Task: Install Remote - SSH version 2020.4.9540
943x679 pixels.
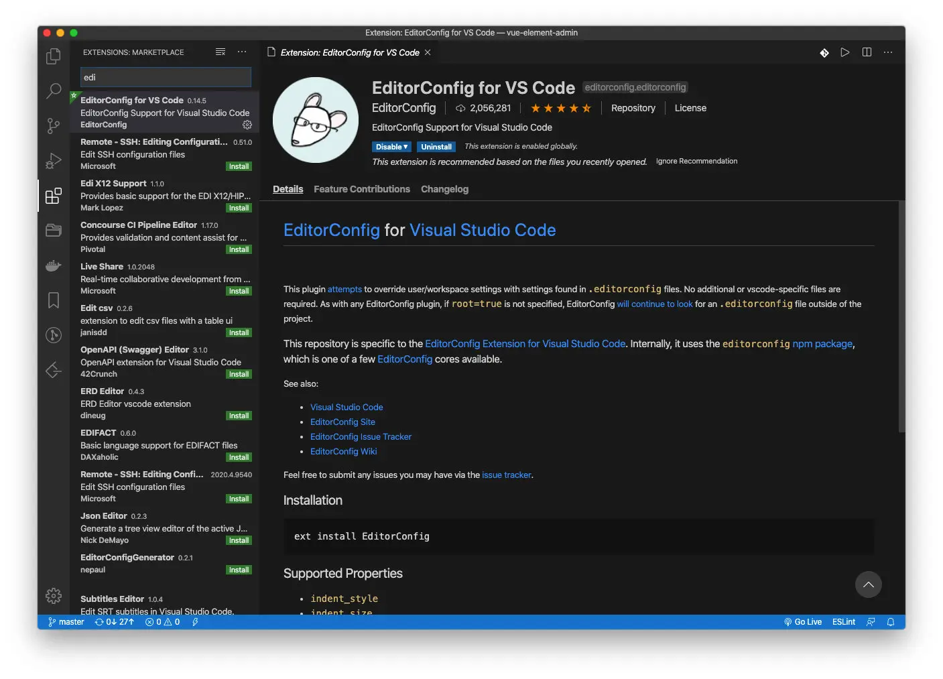Action: tap(239, 499)
